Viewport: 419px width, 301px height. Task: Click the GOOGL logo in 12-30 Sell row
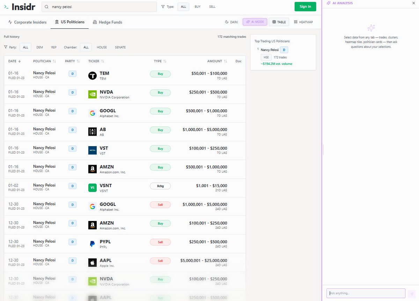(x=93, y=207)
